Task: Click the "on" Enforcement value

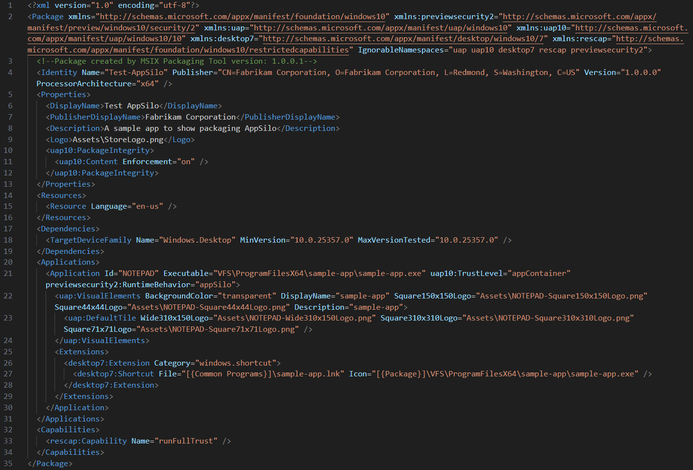Action: pyautogui.click(x=186, y=162)
